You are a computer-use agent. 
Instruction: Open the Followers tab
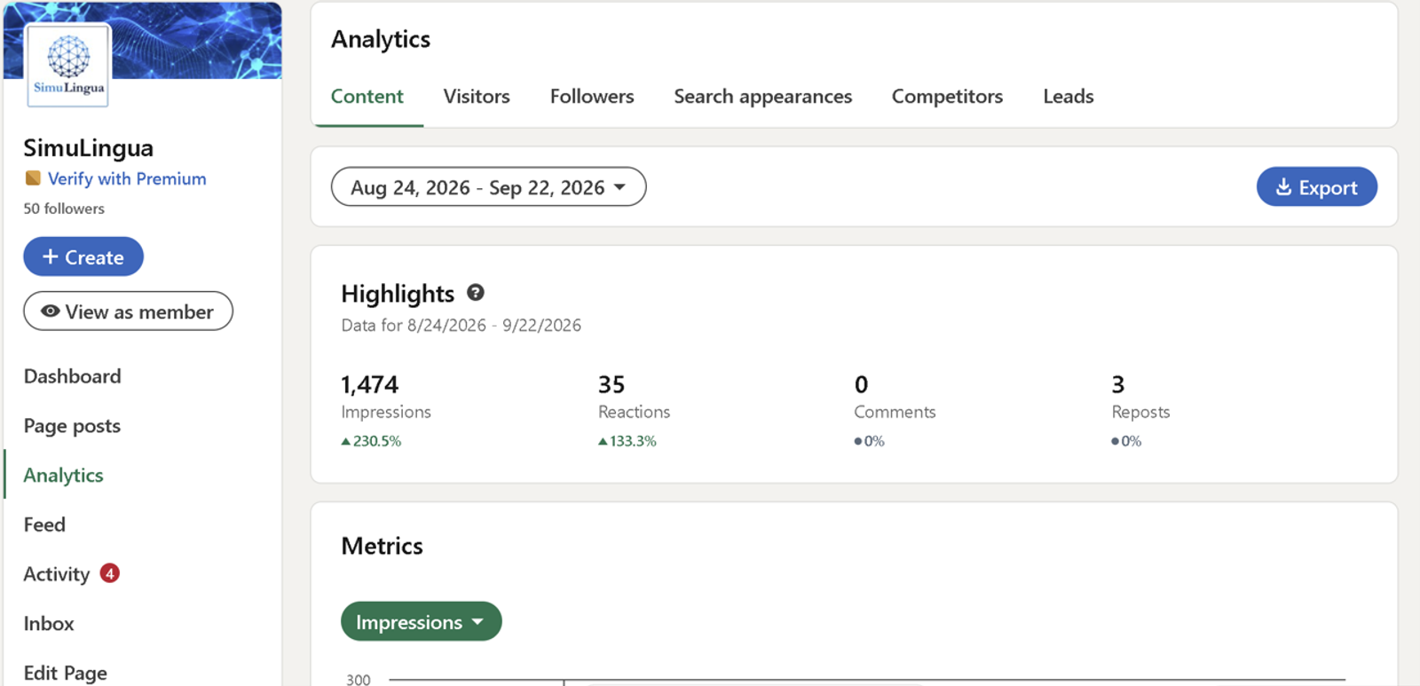pos(592,96)
